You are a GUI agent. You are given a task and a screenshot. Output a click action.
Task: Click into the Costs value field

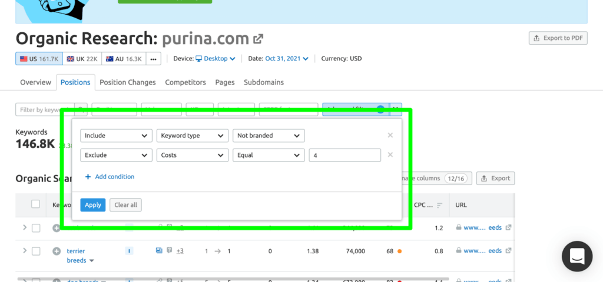[x=344, y=155]
